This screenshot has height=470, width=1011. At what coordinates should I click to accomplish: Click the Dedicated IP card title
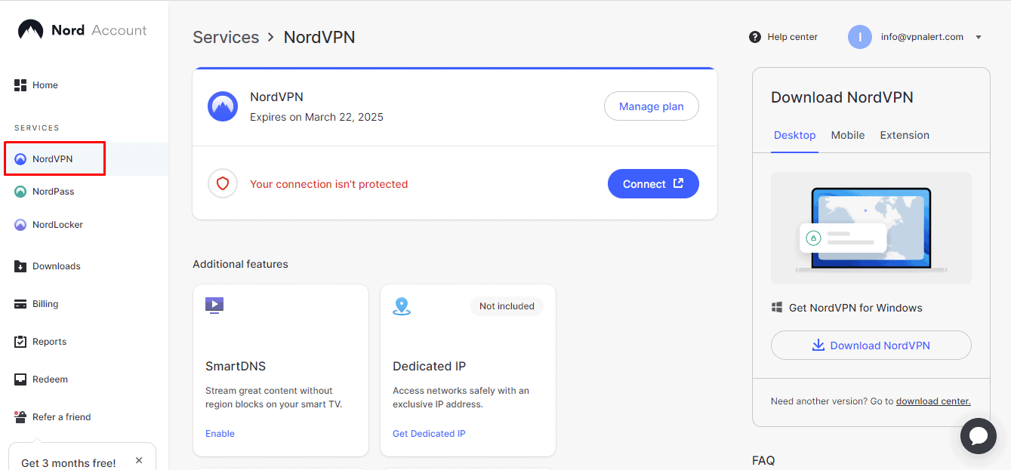tap(429, 367)
